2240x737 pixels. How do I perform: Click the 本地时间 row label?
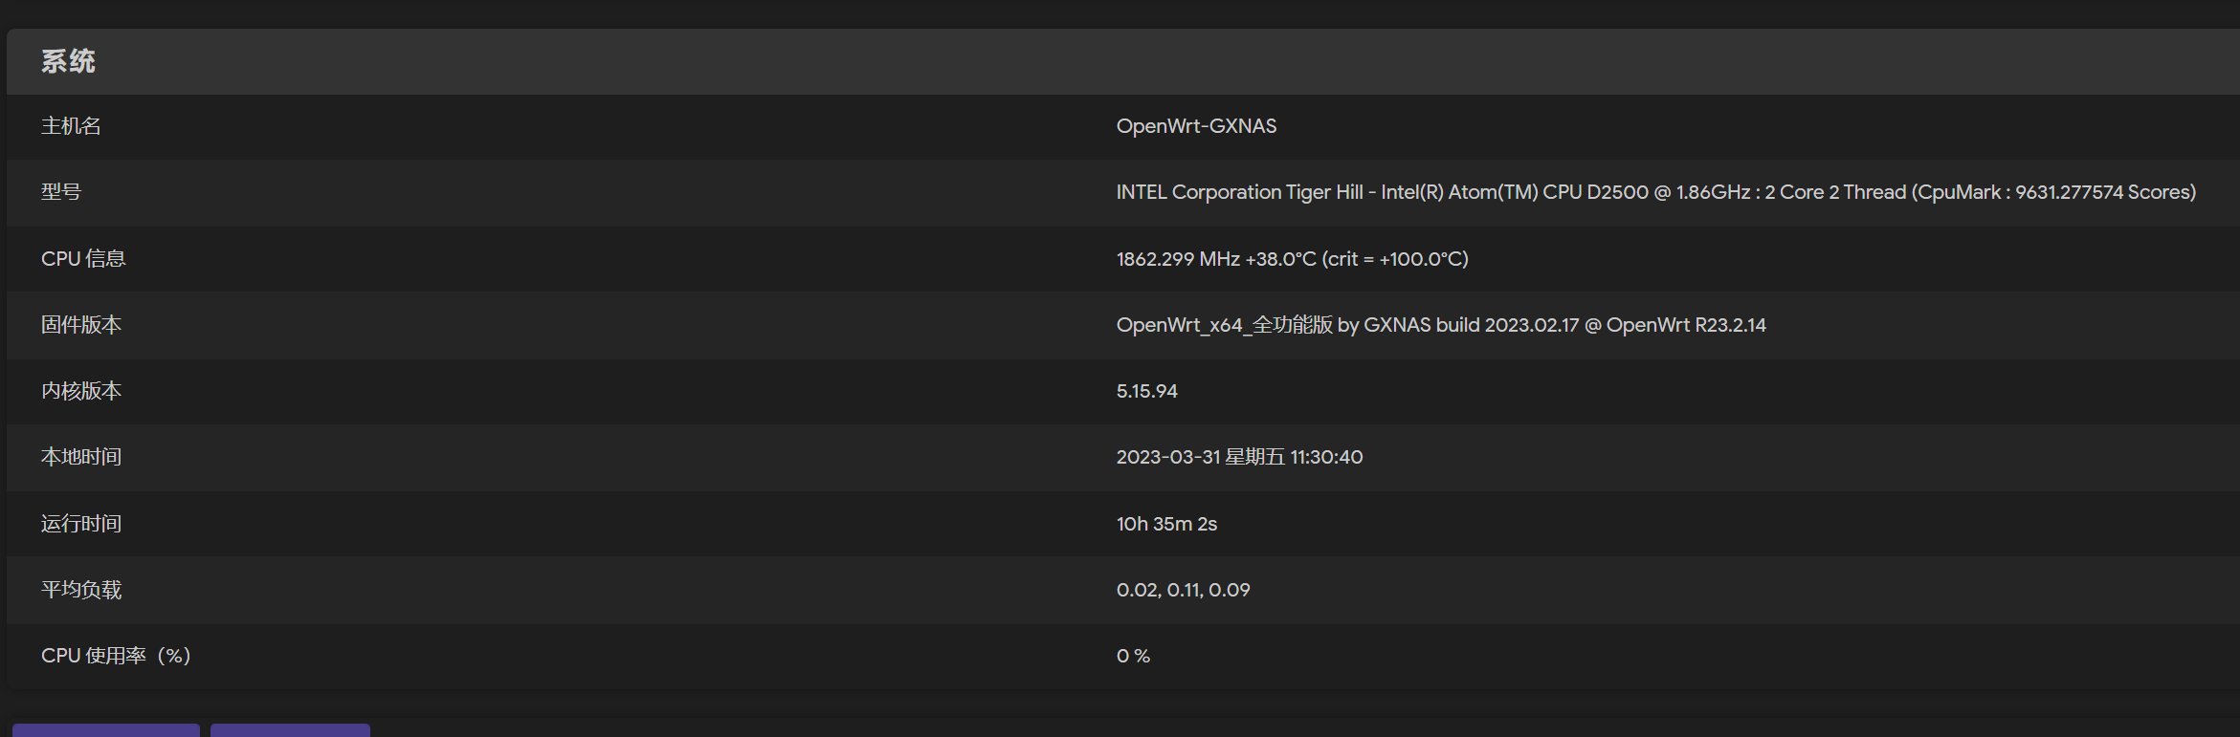[x=80, y=457]
